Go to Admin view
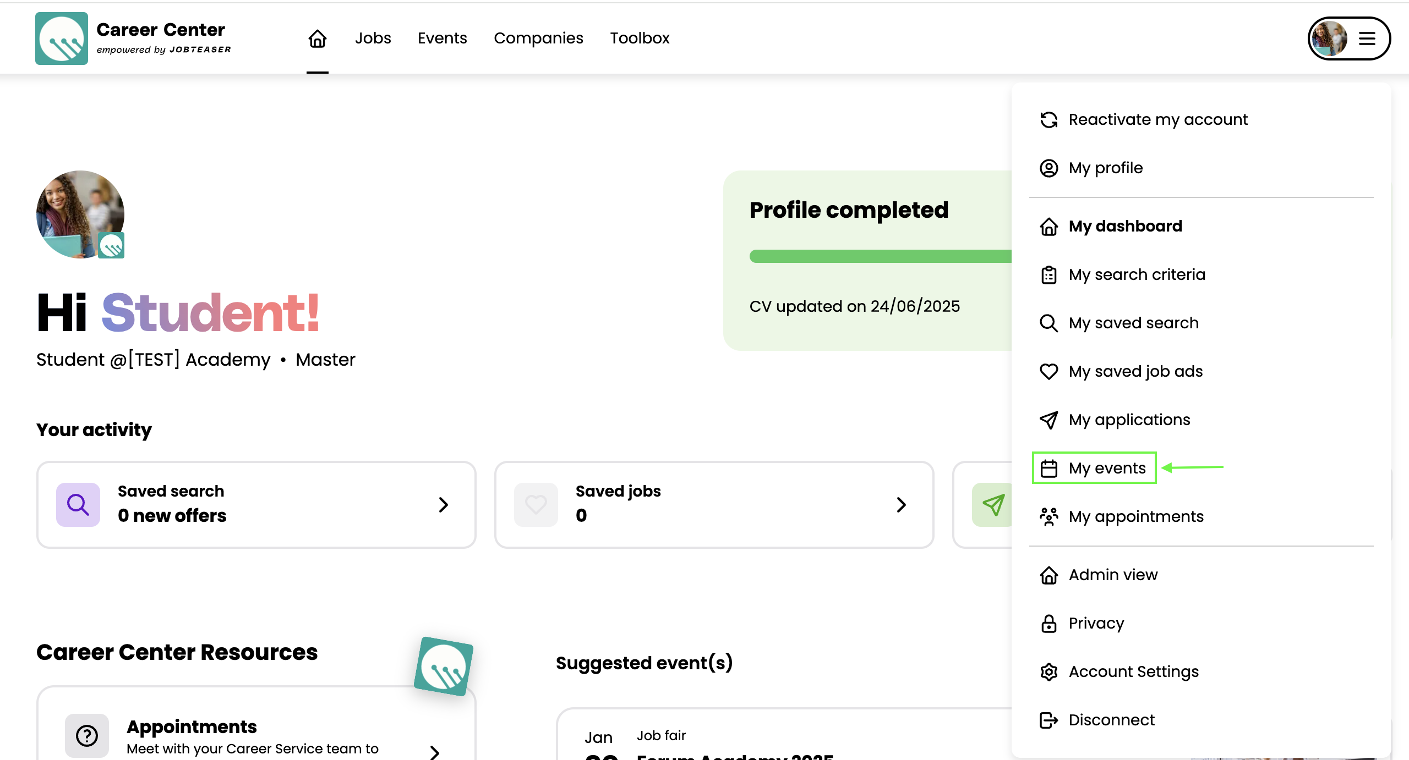This screenshot has width=1409, height=760. pyautogui.click(x=1113, y=575)
